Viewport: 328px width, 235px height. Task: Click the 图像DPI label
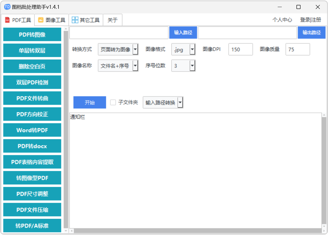click(x=212, y=49)
